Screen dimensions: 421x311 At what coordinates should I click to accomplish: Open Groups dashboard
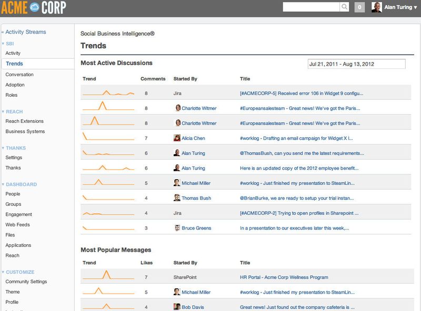click(13, 204)
